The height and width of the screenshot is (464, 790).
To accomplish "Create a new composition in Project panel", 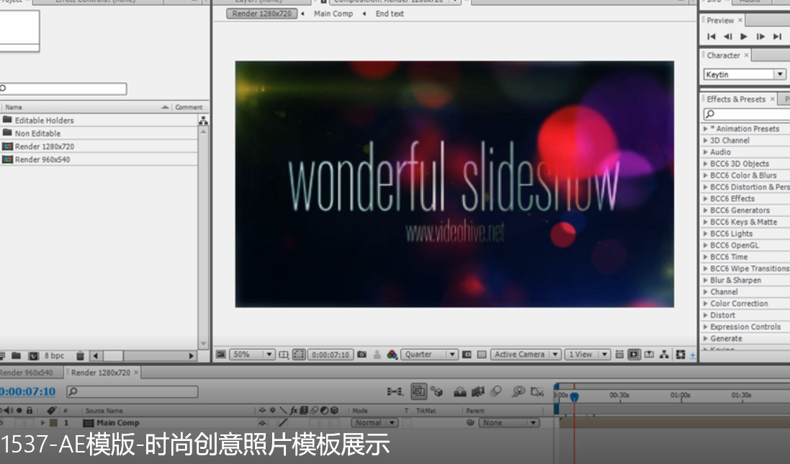I will pos(33,356).
